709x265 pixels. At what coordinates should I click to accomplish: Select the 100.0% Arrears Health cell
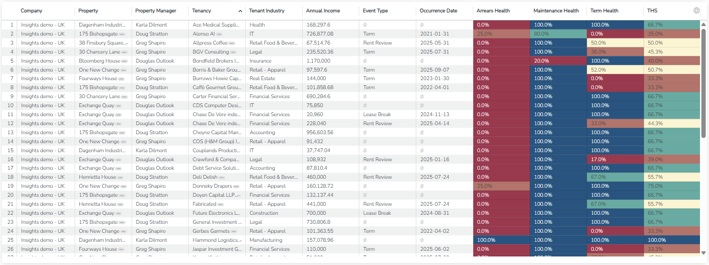(x=501, y=240)
